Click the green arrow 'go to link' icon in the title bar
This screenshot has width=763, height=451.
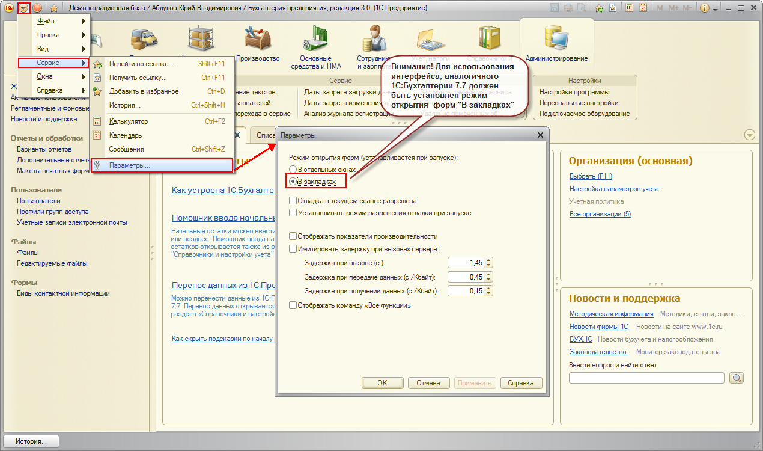pos(599,8)
